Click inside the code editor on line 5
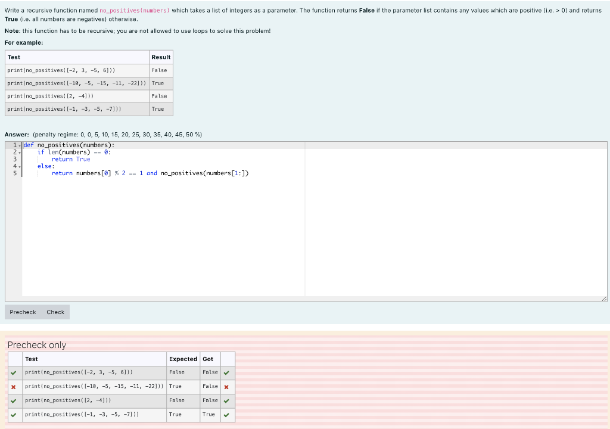 149,173
